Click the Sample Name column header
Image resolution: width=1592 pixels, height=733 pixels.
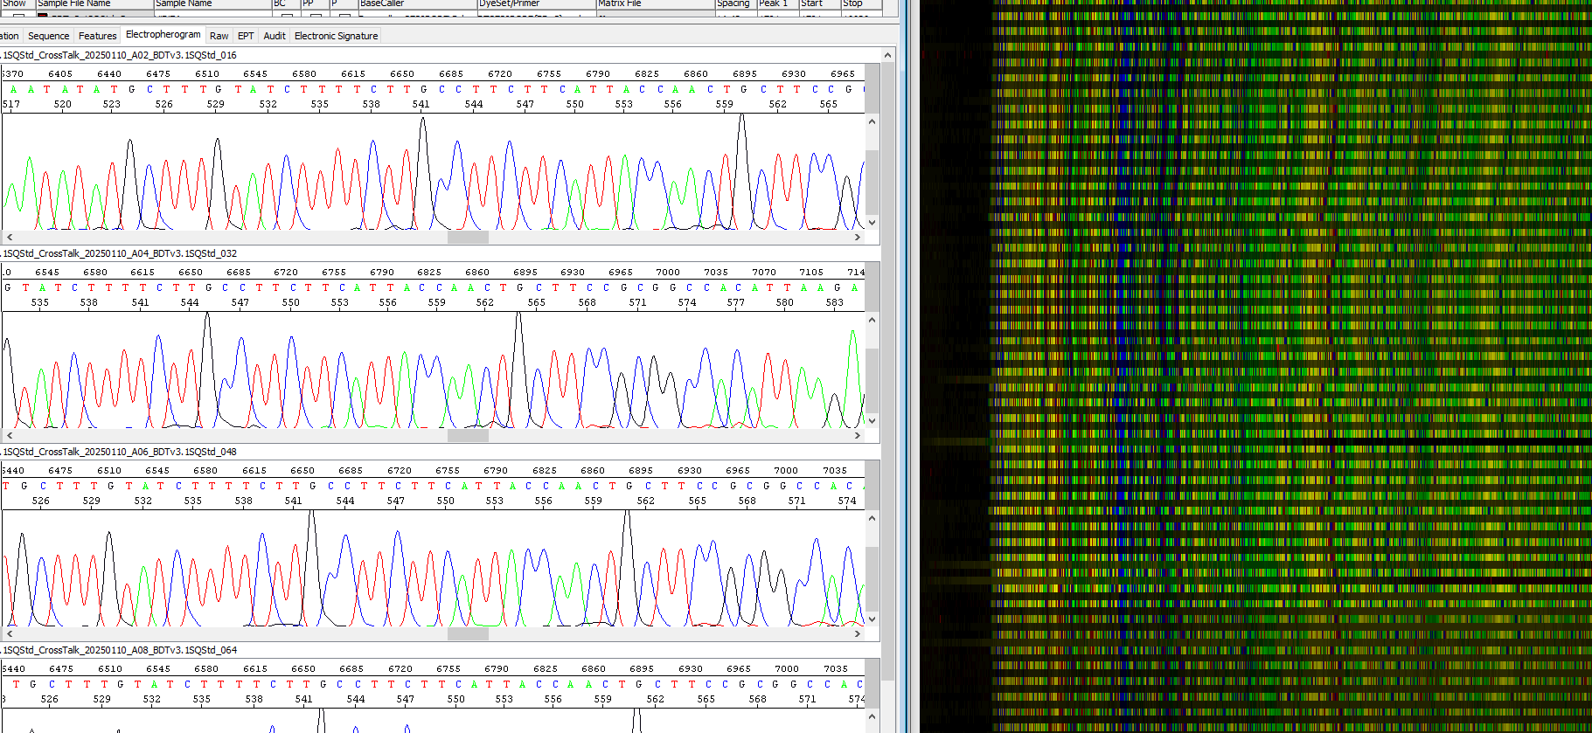click(212, 4)
